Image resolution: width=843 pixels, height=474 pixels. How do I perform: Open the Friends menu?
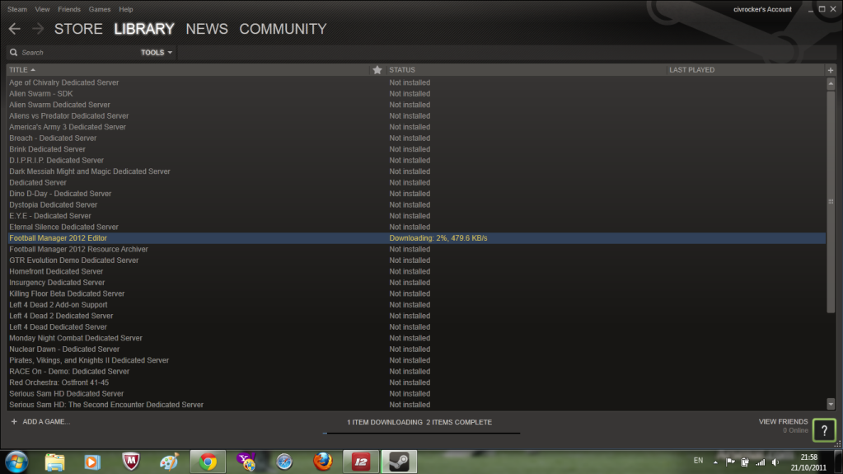[69, 9]
